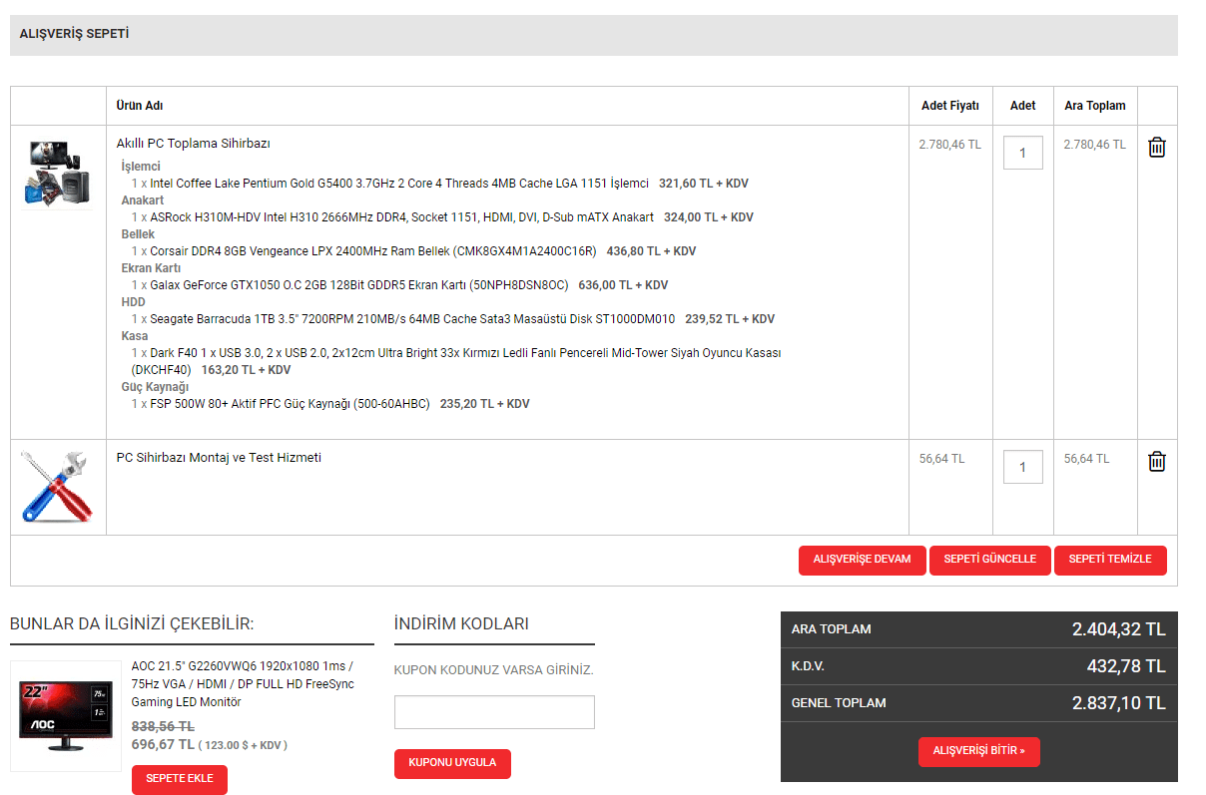The width and height of the screenshot is (1206, 795).
Task: Click the BUNLAR DA İLGİNİZİ ÇEKEBİLİR heading
Action: point(132,623)
